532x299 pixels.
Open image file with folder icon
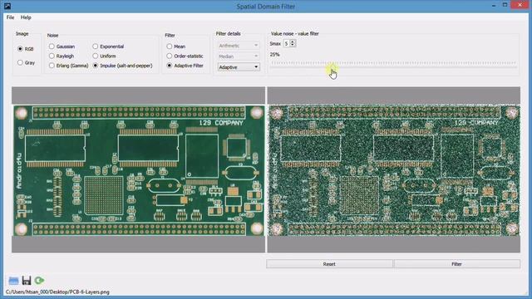click(x=13, y=281)
